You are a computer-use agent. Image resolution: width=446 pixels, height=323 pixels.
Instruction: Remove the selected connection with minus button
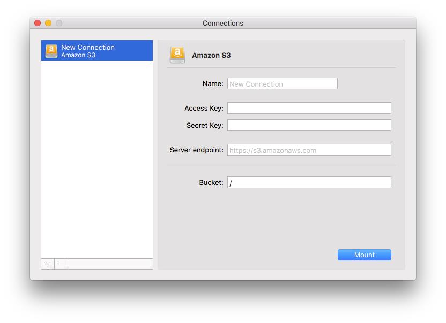[x=61, y=264]
